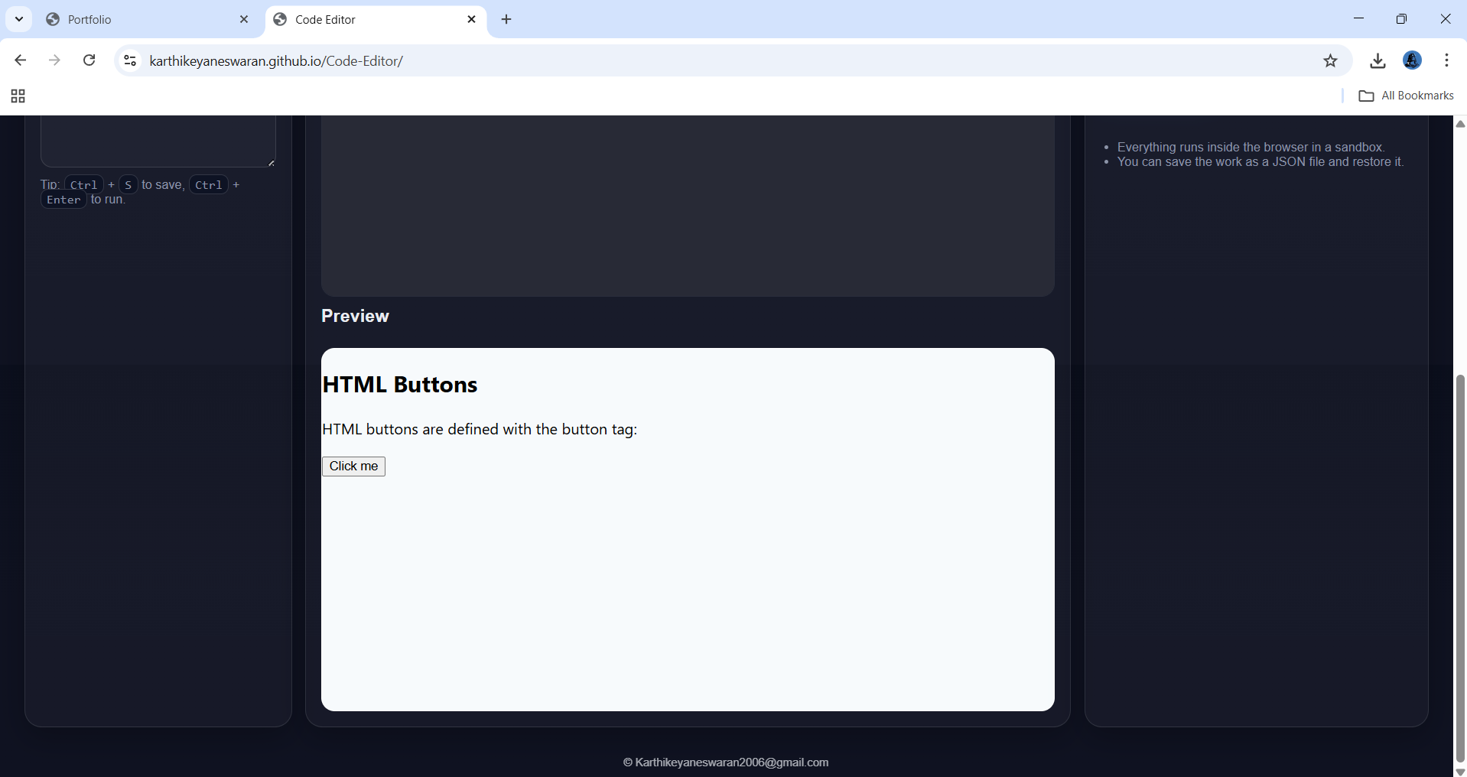Close the Portfolio tab

pyautogui.click(x=244, y=20)
